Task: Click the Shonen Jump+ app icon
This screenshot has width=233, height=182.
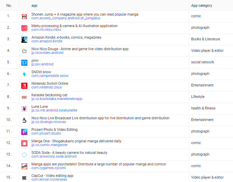Action: tap(24, 17)
